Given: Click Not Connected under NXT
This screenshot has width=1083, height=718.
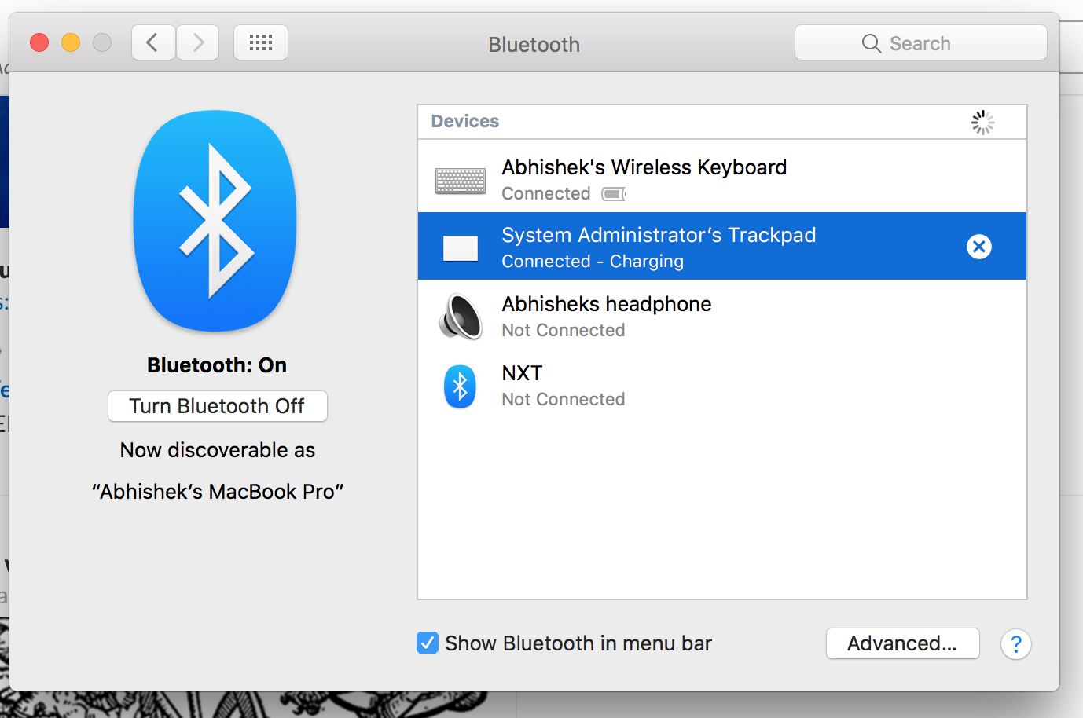Looking at the screenshot, I should point(563,400).
